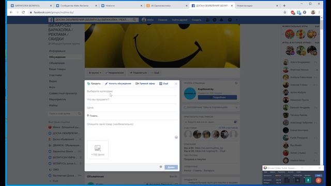Go to Главная in Facebook header
This screenshot has height=186, width=331.
pyautogui.click(x=162, y=20)
